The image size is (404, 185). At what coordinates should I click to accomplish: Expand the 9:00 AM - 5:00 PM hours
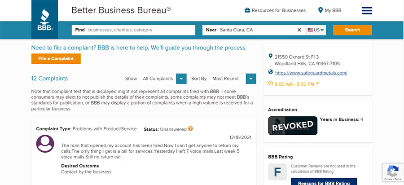pos(318,83)
